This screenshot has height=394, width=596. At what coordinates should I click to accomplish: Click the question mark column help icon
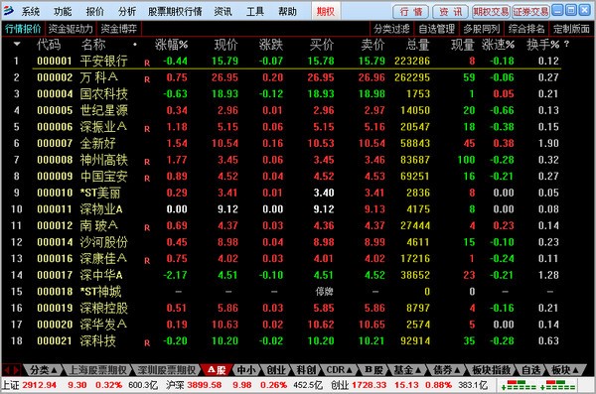[567, 44]
